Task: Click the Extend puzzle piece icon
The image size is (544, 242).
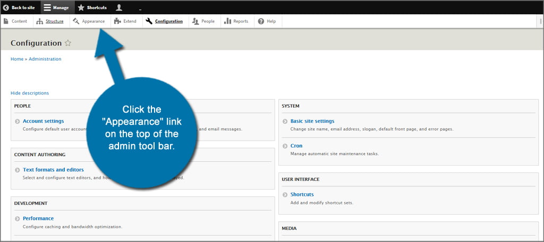Action: [117, 21]
